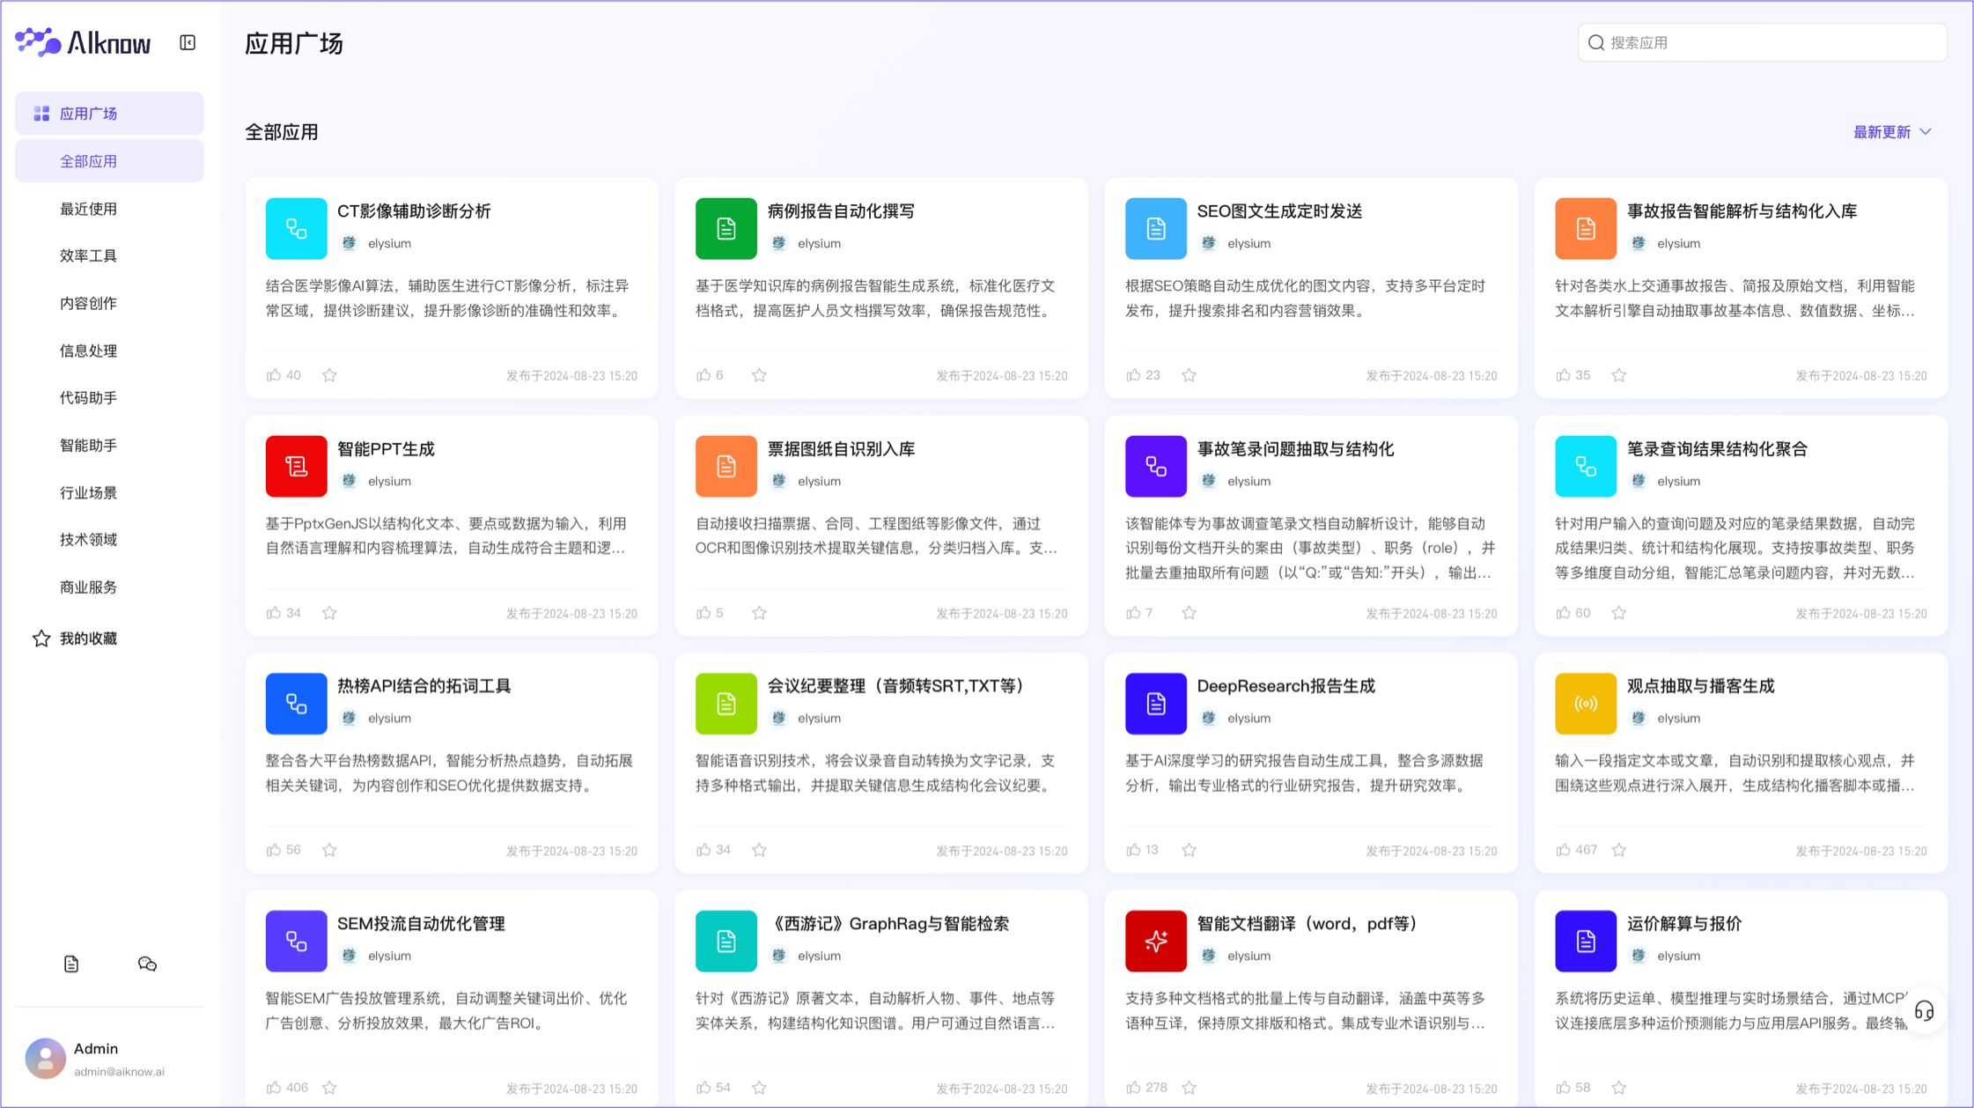Click the headset support floating icon

1924,1010
